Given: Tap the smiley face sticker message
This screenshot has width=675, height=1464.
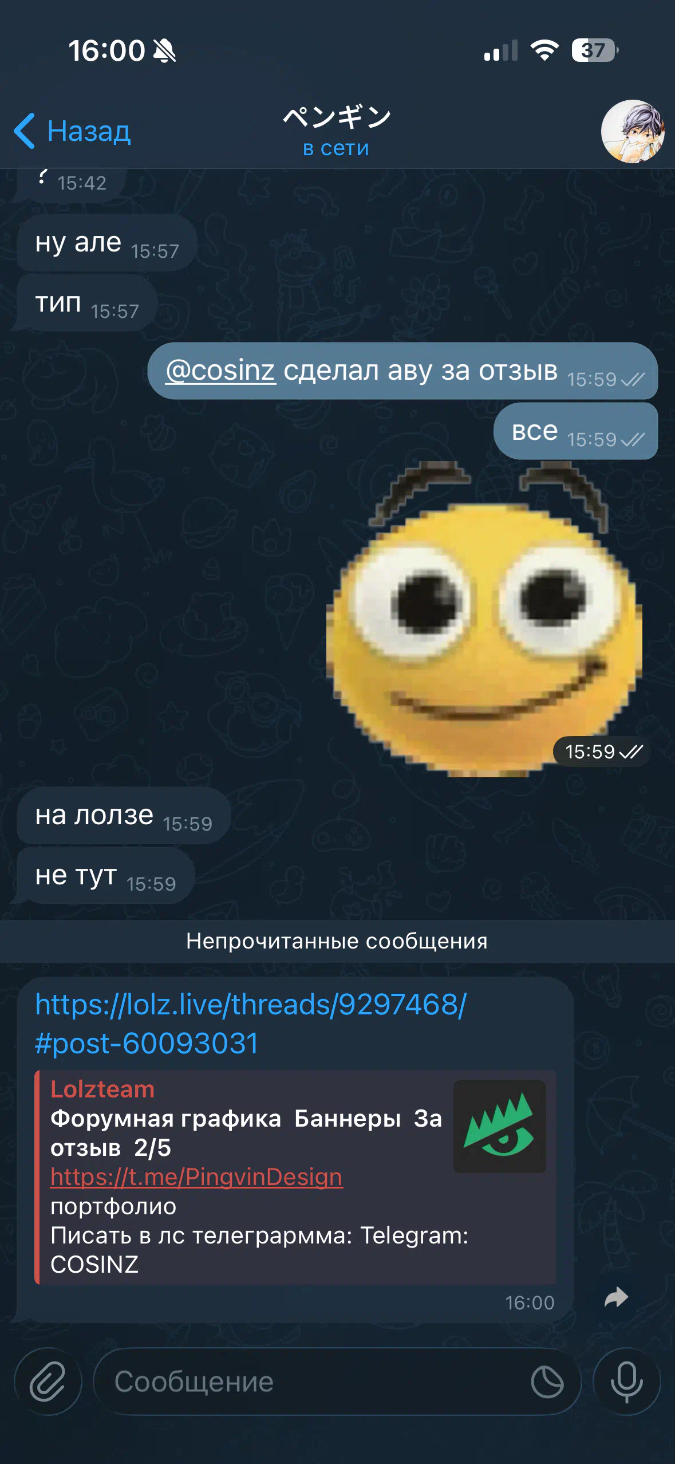Looking at the screenshot, I should click(484, 619).
